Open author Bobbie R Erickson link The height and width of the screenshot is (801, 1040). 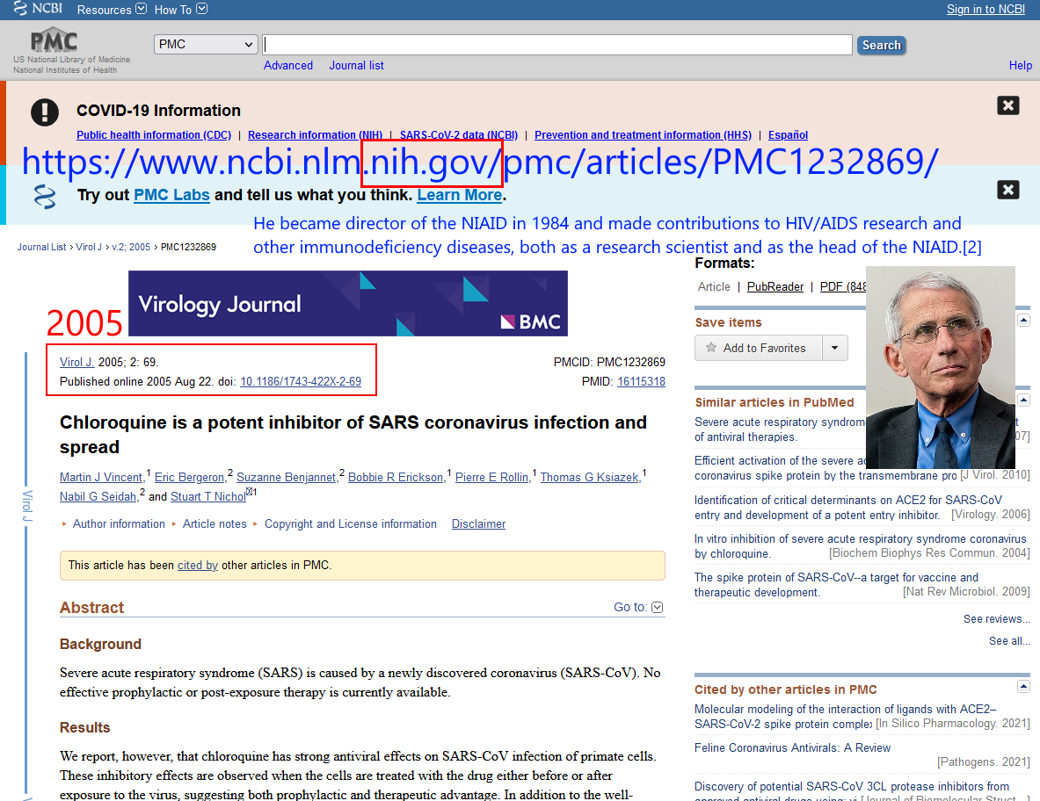coord(396,477)
